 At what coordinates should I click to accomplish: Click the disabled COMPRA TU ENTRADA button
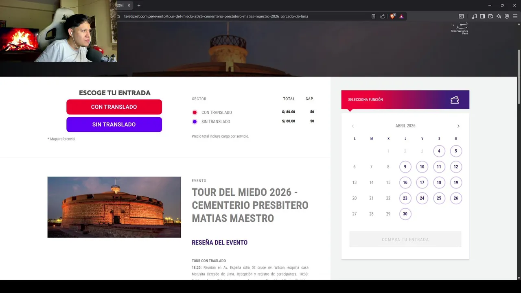click(405, 240)
